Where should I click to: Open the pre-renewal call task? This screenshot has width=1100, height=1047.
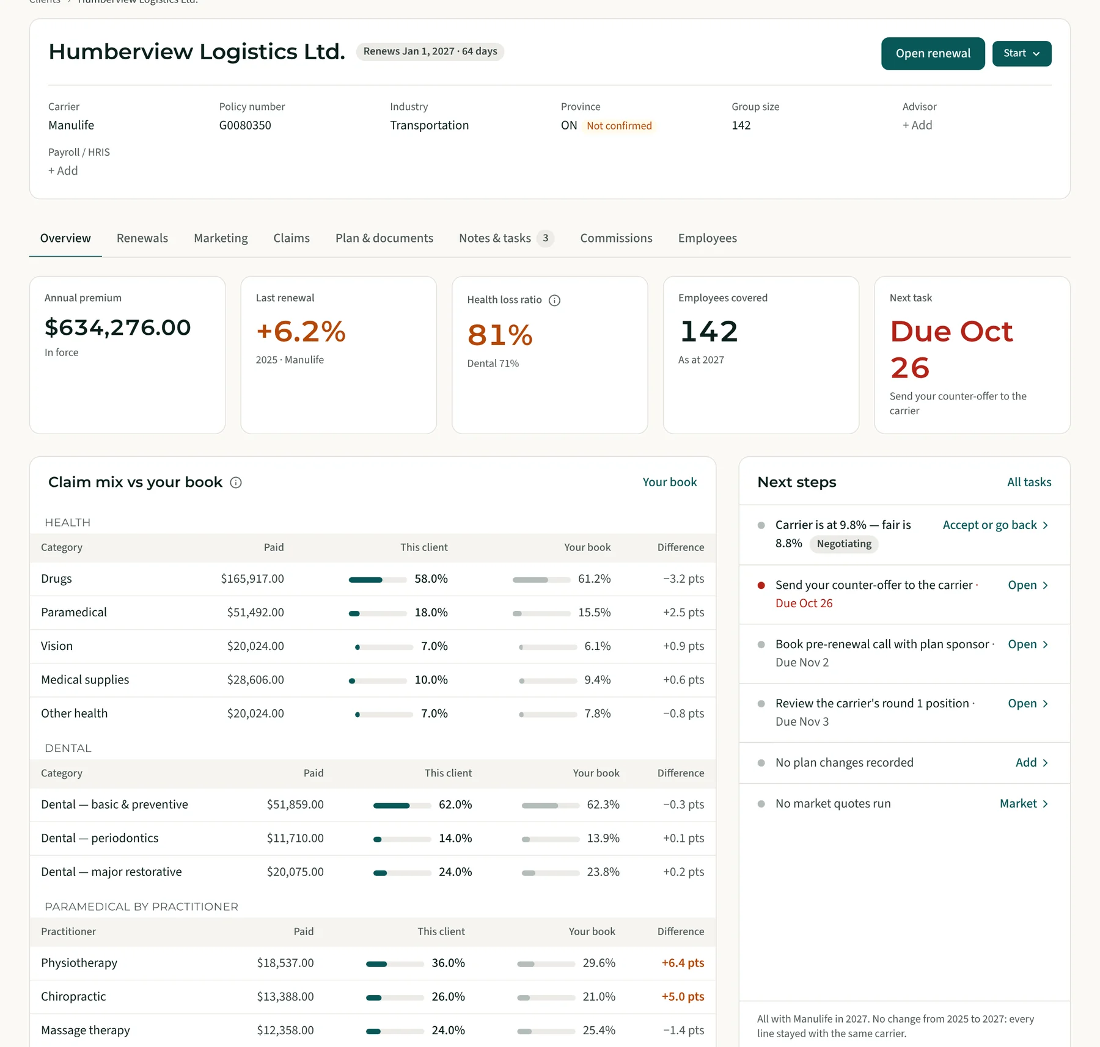click(1028, 644)
